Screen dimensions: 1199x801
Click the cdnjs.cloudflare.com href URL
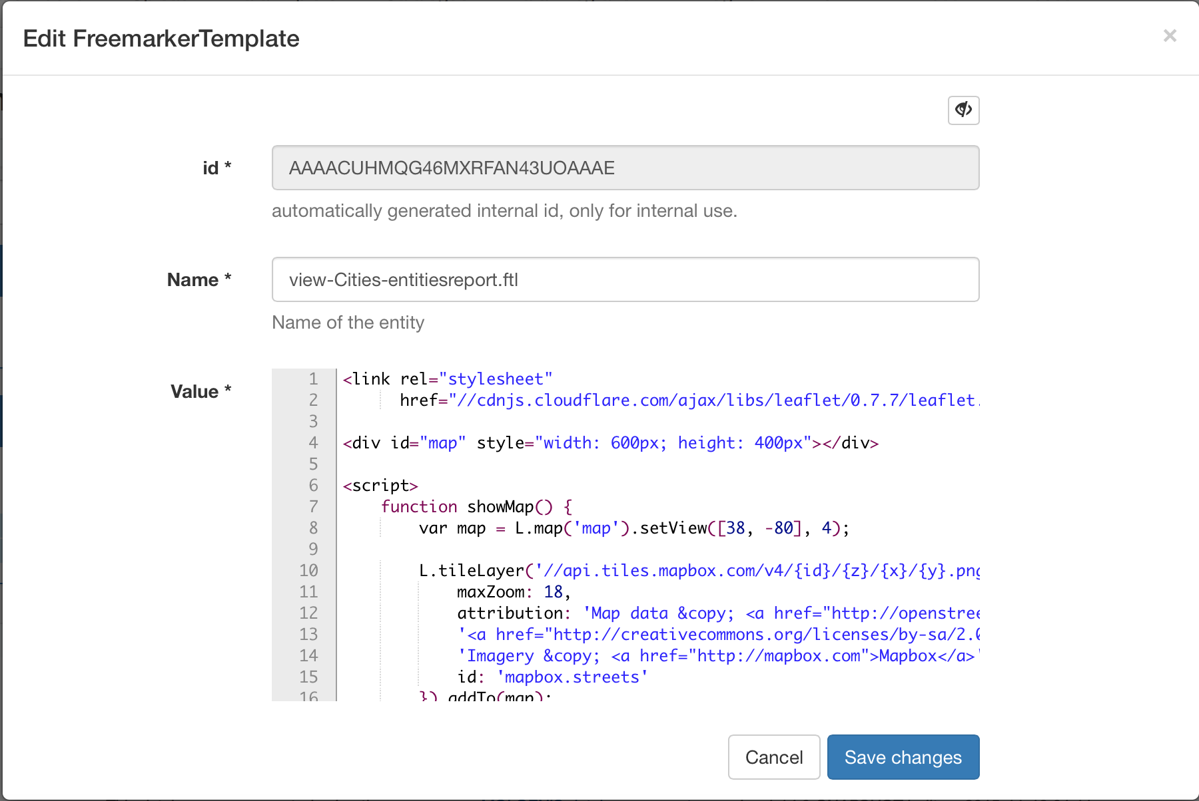click(713, 400)
